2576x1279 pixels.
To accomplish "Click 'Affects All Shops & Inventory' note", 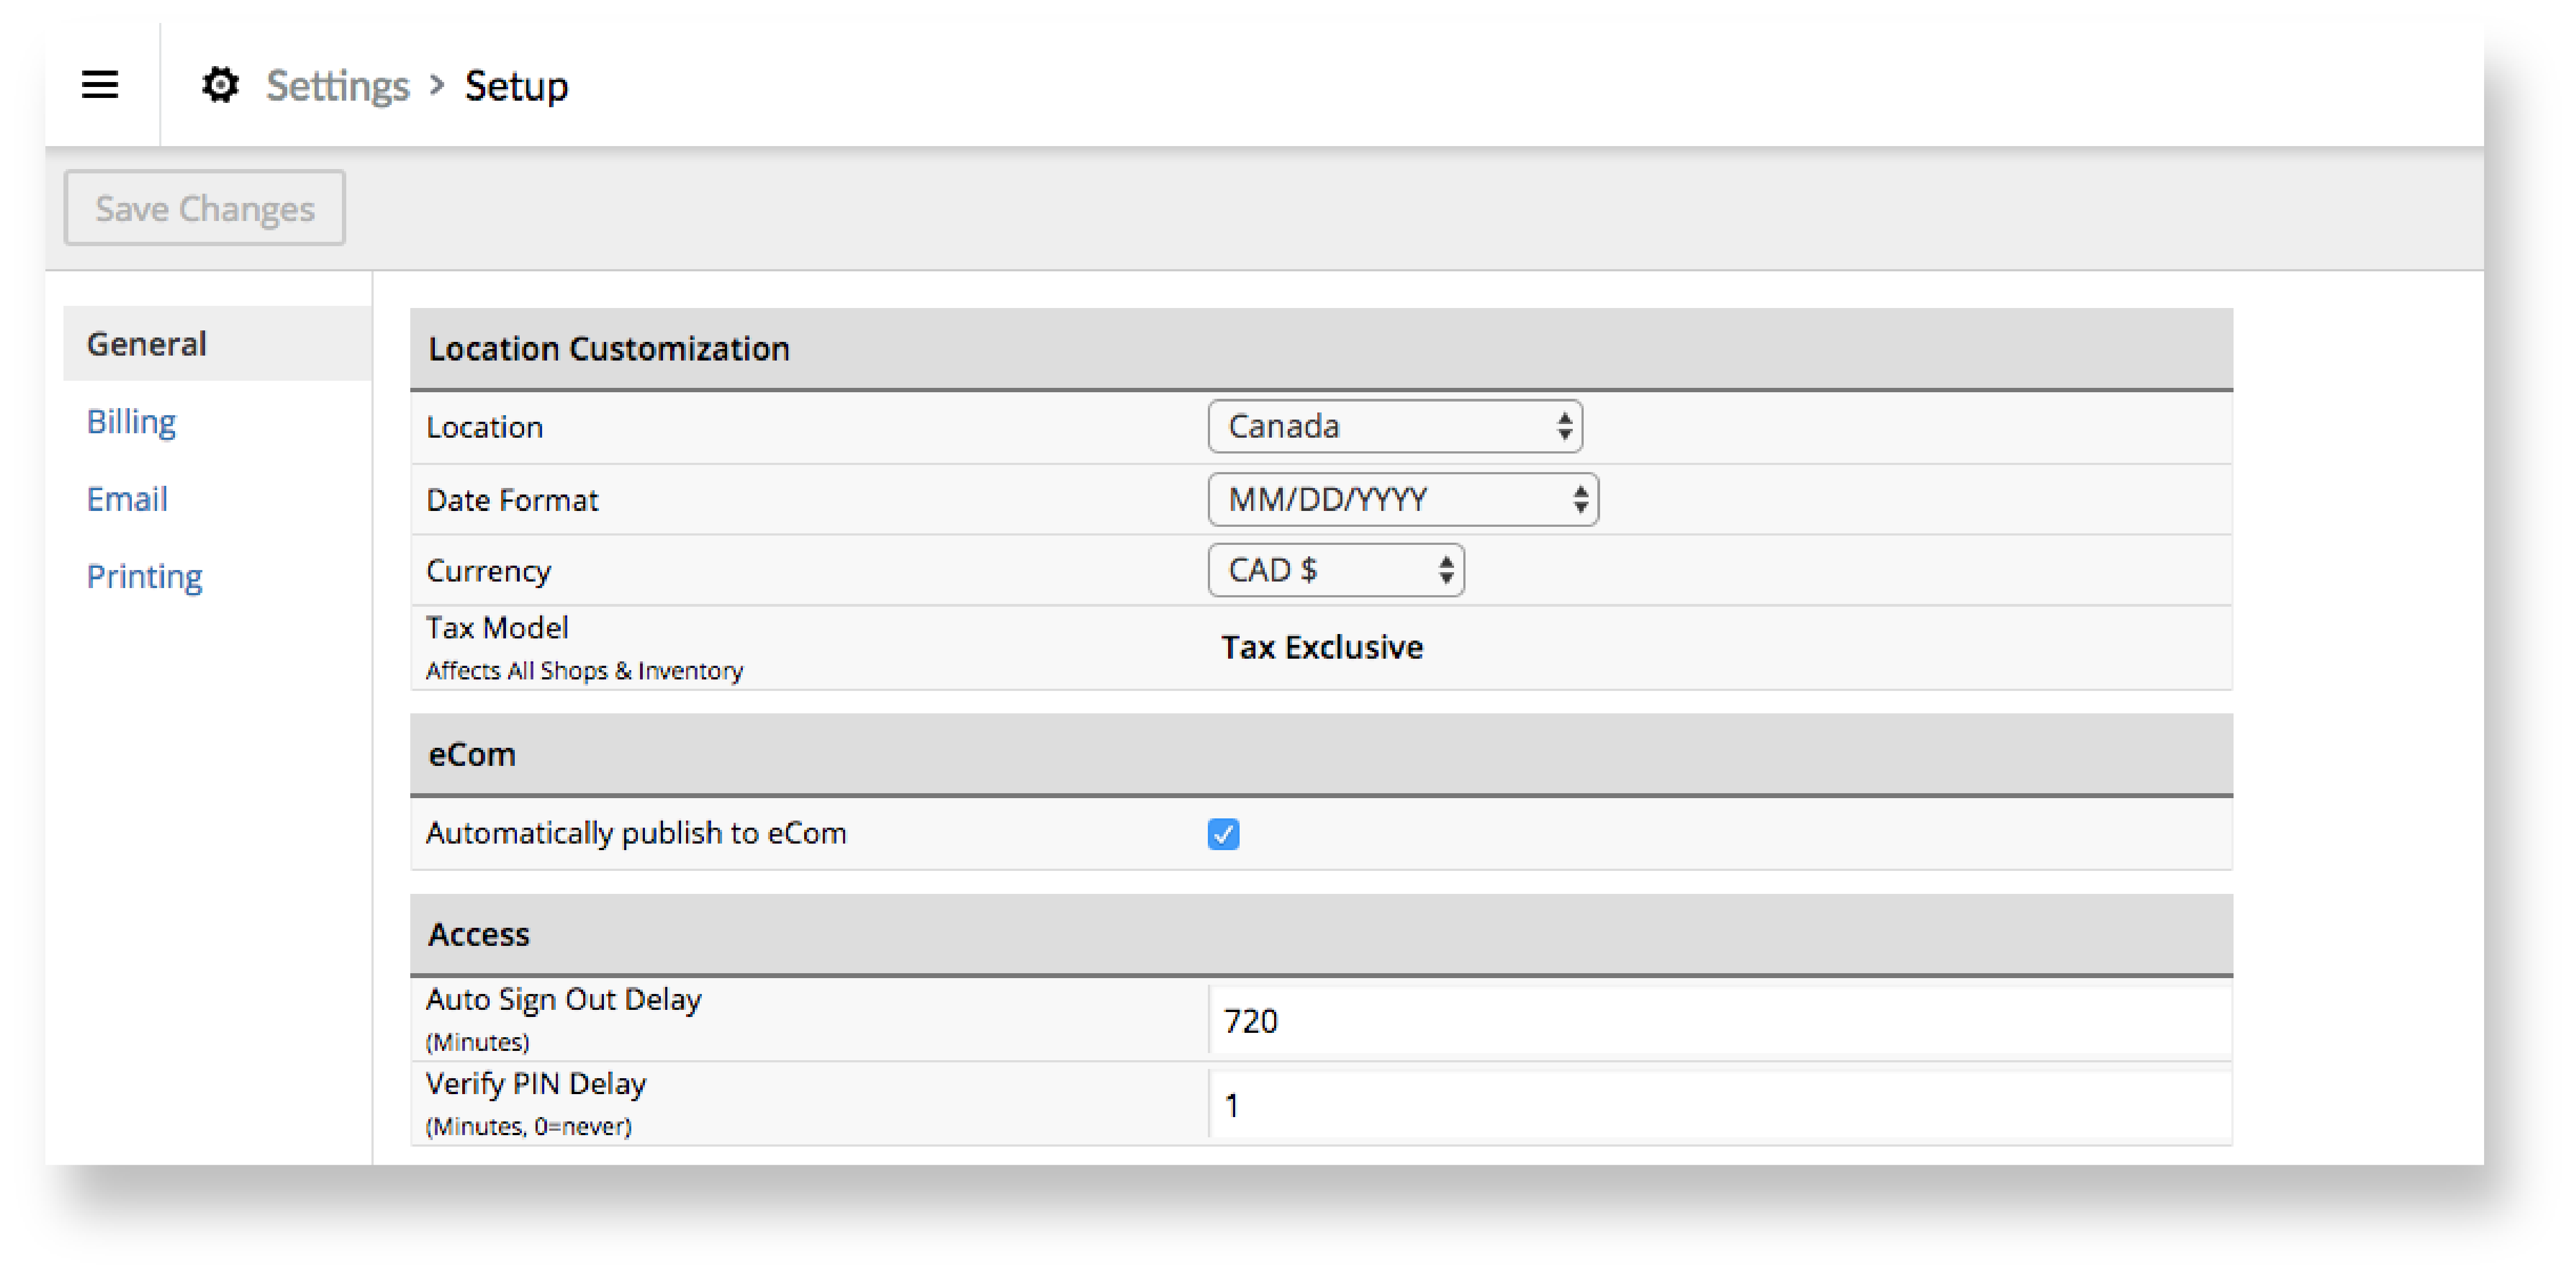I will pyautogui.click(x=584, y=670).
